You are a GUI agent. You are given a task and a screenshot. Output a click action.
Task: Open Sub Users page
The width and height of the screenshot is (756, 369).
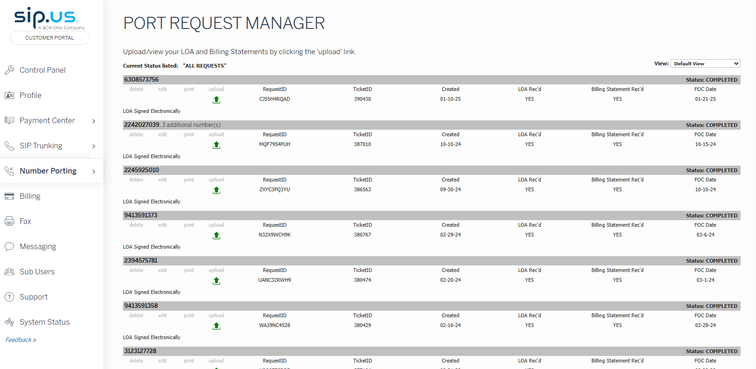(x=37, y=272)
